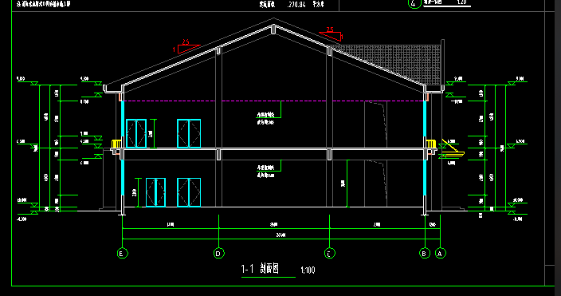Select upper-floor cyan window nearest axis E

[x=136, y=133]
